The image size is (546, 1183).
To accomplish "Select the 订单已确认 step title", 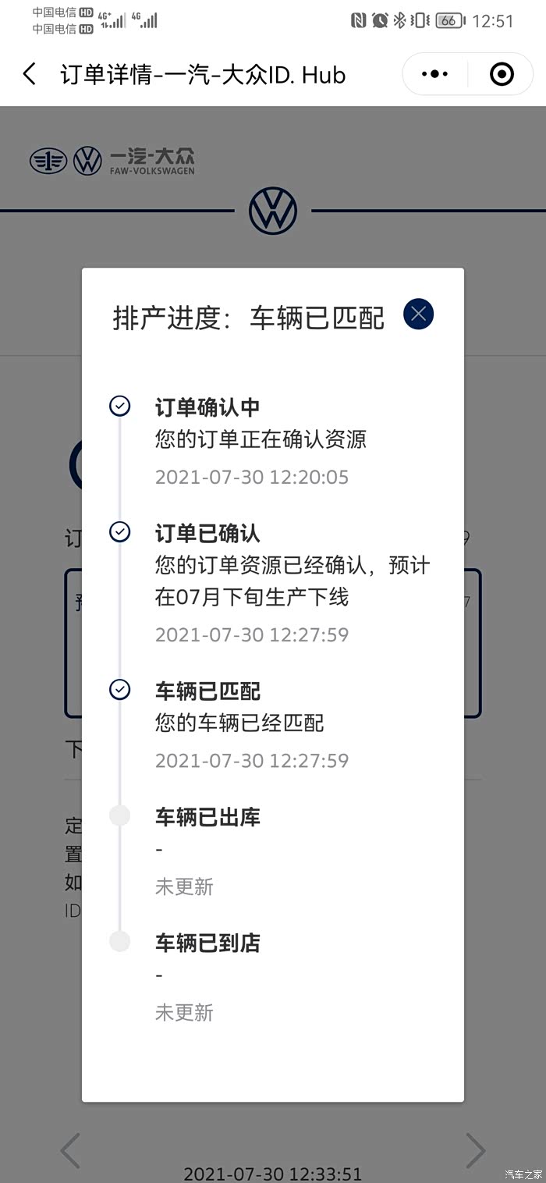I will click(x=207, y=534).
